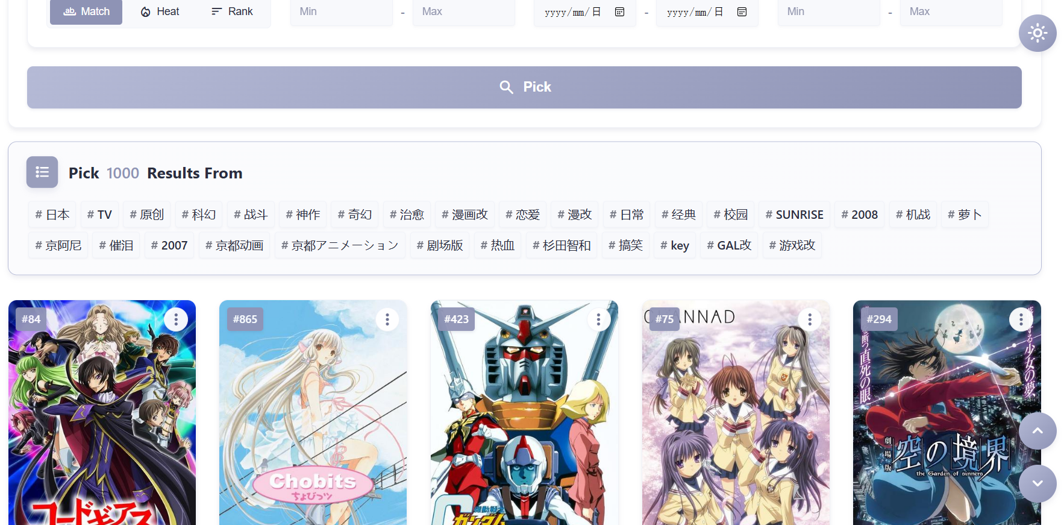The width and height of the screenshot is (1064, 525).
Task: Select the # 搞笑 tag
Action: (x=625, y=245)
